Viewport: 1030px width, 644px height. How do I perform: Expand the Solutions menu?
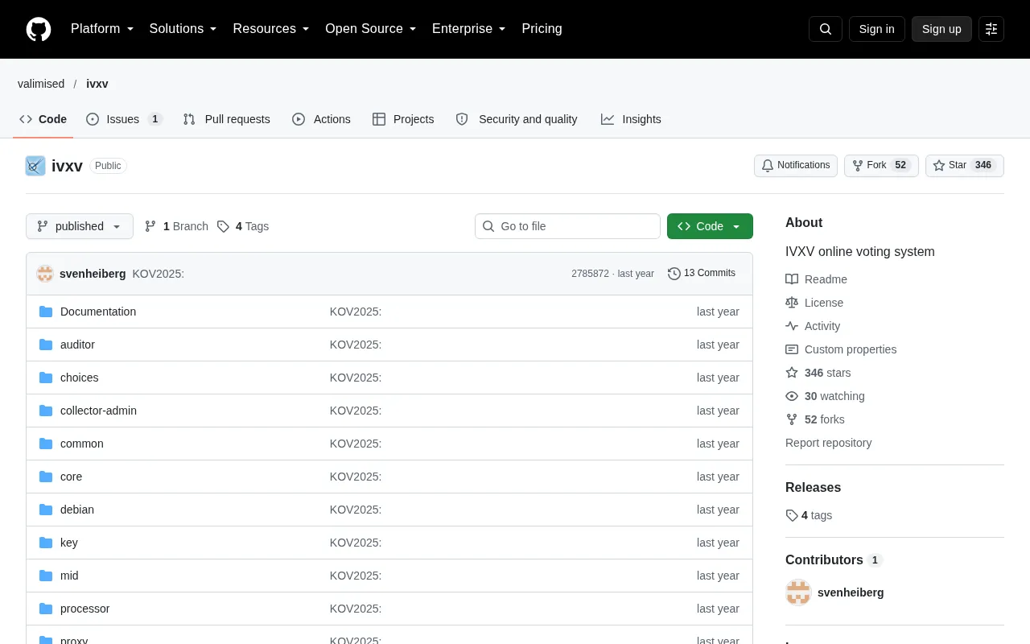click(183, 29)
